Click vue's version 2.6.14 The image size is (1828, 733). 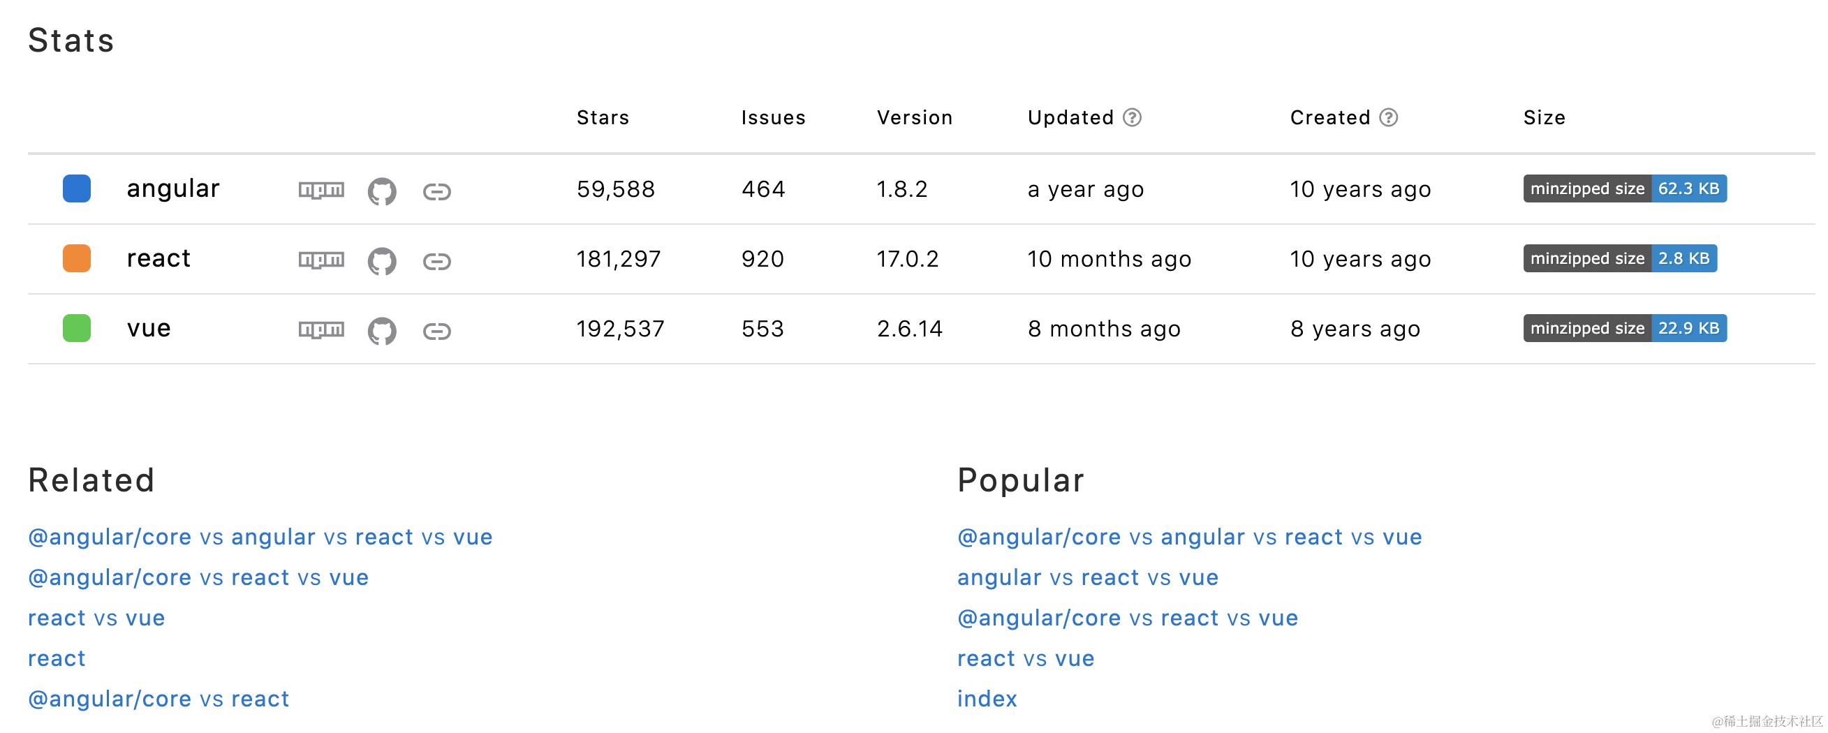click(x=910, y=329)
